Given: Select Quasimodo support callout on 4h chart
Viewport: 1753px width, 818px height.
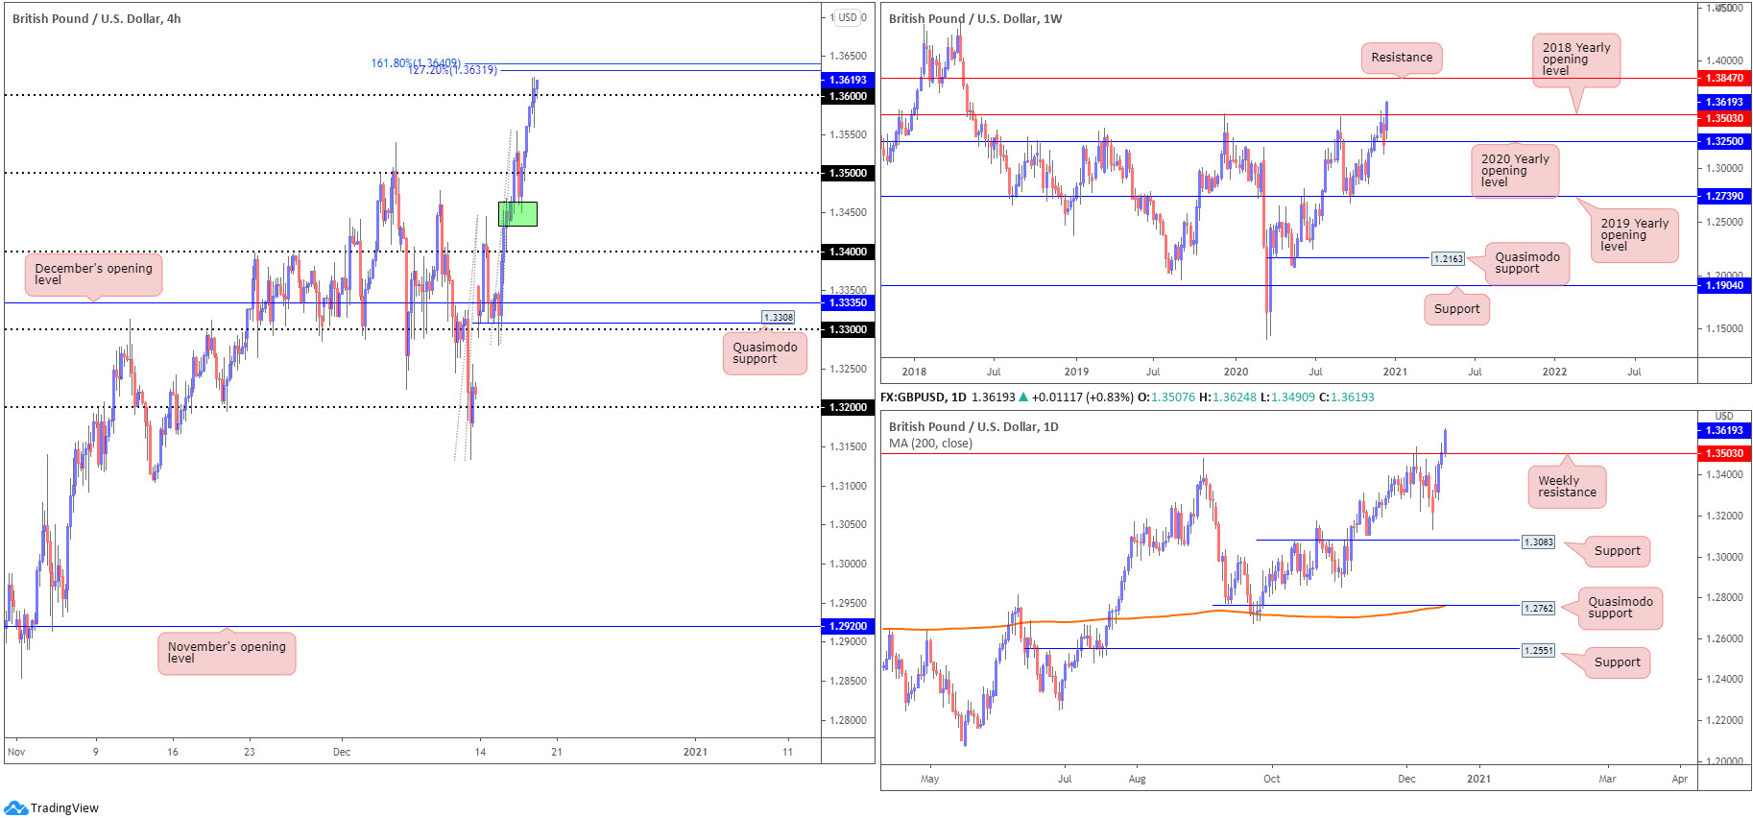Looking at the screenshot, I should coord(764,353).
